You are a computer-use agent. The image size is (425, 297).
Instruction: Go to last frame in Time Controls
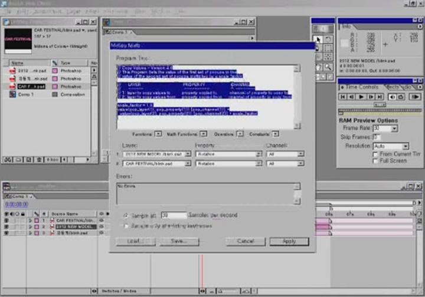[380, 97]
